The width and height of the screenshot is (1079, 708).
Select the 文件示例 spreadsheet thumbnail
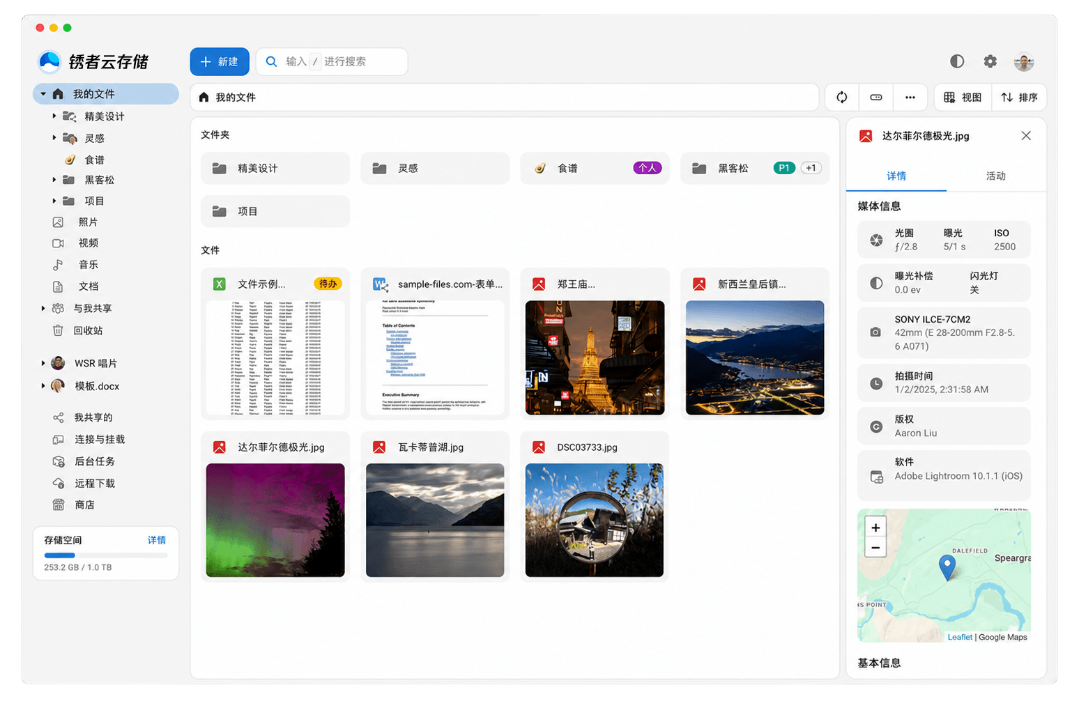tap(275, 357)
